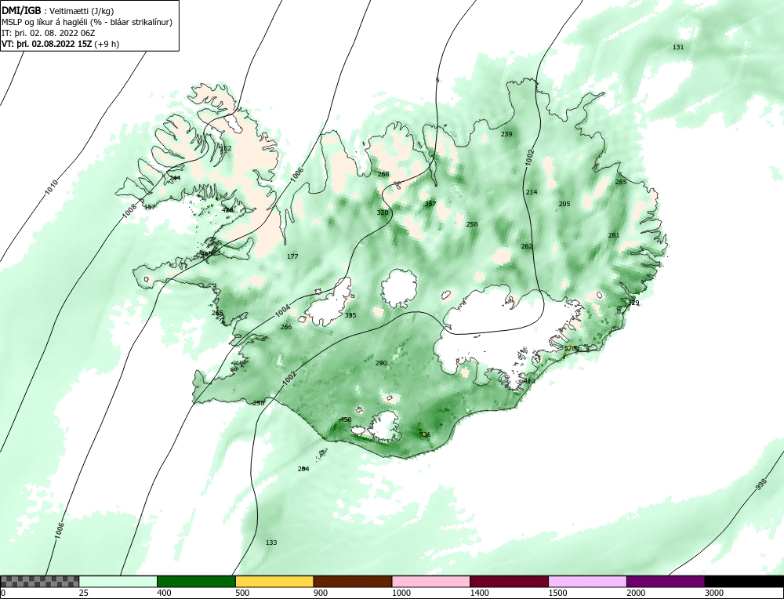784x599 pixels.
Task: Click the light purple 1500–2000 legend swatch
Action: (x=587, y=582)
